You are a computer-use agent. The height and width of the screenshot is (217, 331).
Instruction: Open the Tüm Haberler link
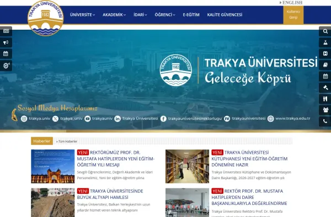click(x=67, y=142)
